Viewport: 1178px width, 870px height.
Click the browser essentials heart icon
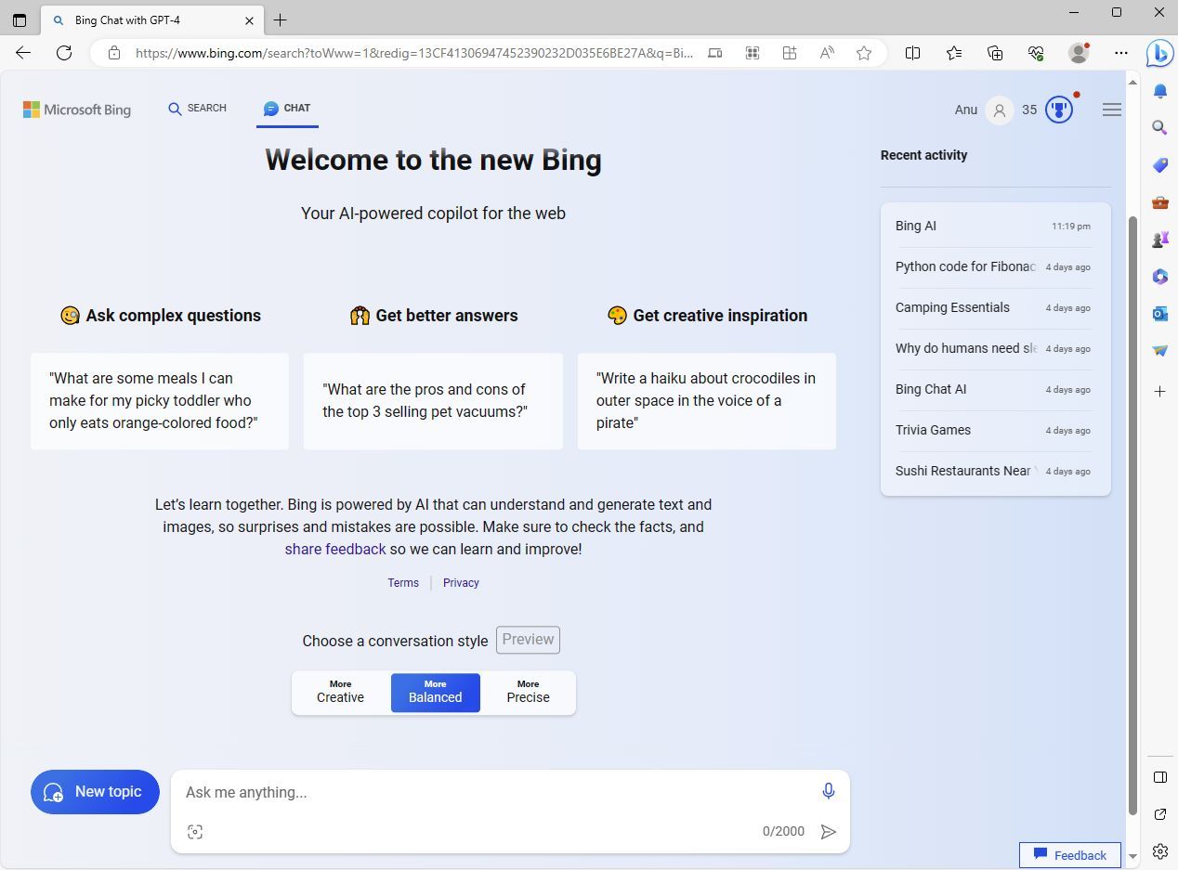[1036, 53]
